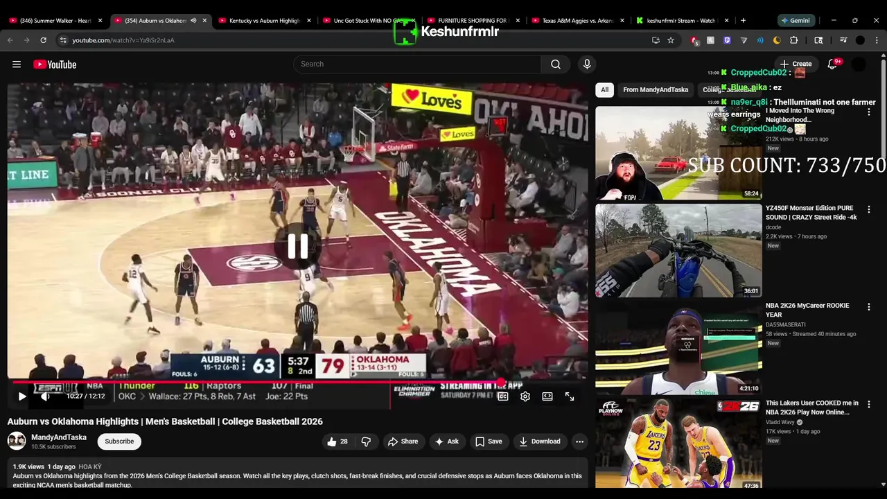Open the video player settings gear
Image resolution: width=887 pixels, height=499 pixels.
[x=525, y=396]
